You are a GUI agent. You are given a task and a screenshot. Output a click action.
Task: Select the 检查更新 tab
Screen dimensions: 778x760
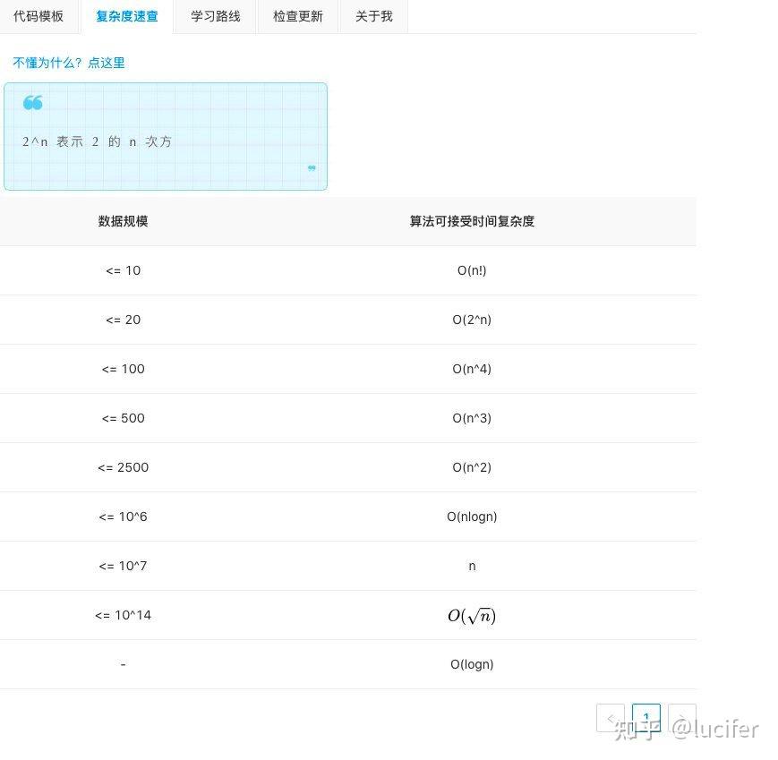(298, 15)
